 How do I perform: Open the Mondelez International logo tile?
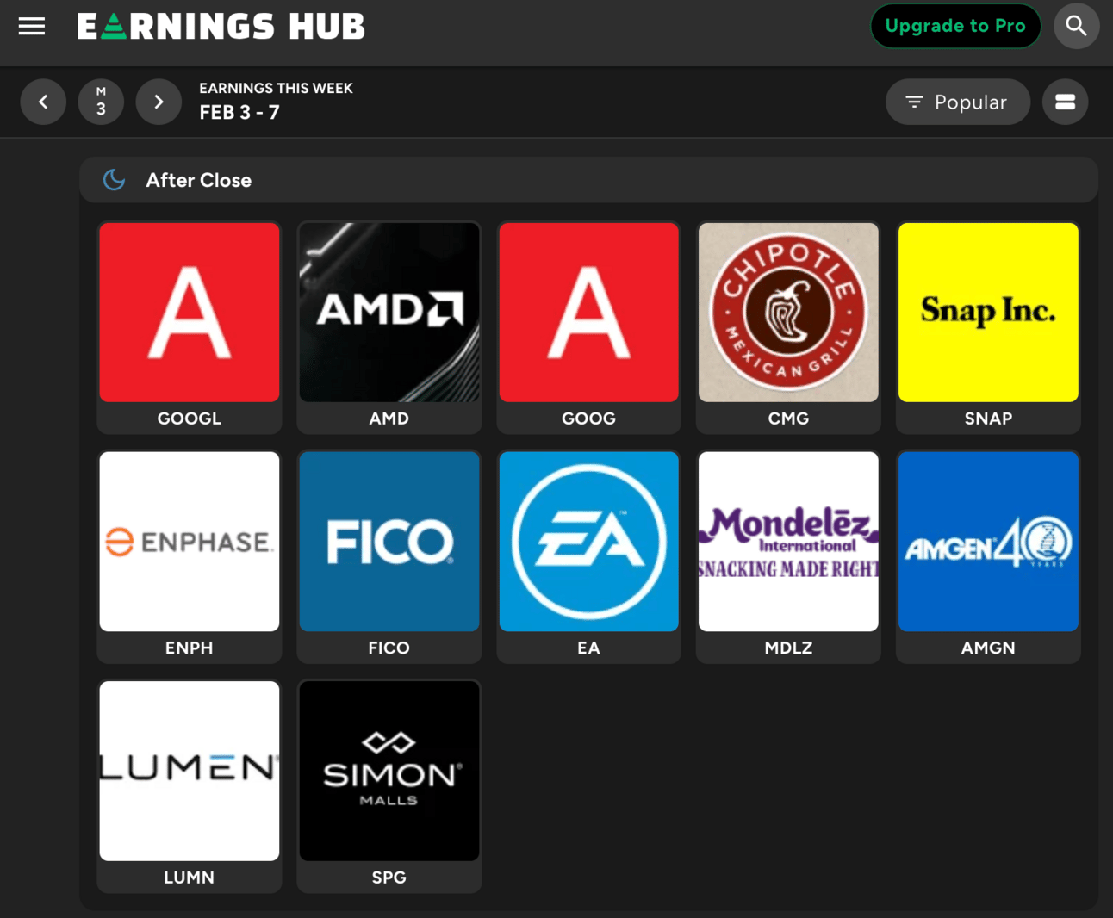(788, 542)
